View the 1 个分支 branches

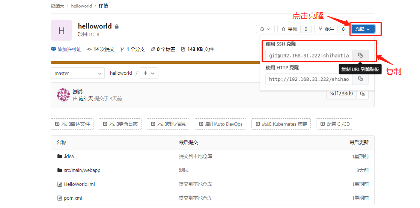coord(132,49)
